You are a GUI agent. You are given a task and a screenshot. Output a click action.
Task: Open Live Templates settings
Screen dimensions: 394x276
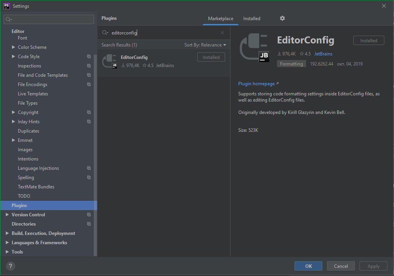(x=33, y=94)
